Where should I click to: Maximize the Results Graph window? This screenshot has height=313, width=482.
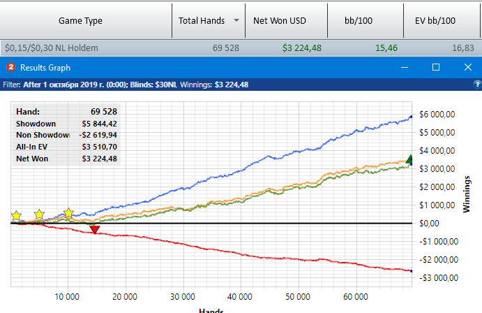436,67
